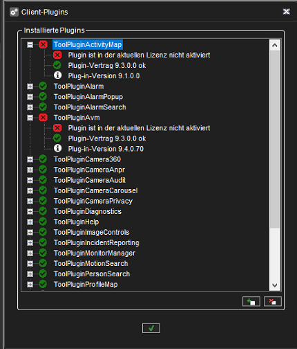Viewport: 297px width, 349px height.
Task: Click the add plugin icon button
Action: [251, 301]
